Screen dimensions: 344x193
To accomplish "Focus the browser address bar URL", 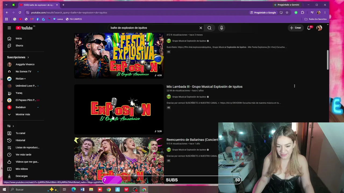I will (x=69, y=13).
